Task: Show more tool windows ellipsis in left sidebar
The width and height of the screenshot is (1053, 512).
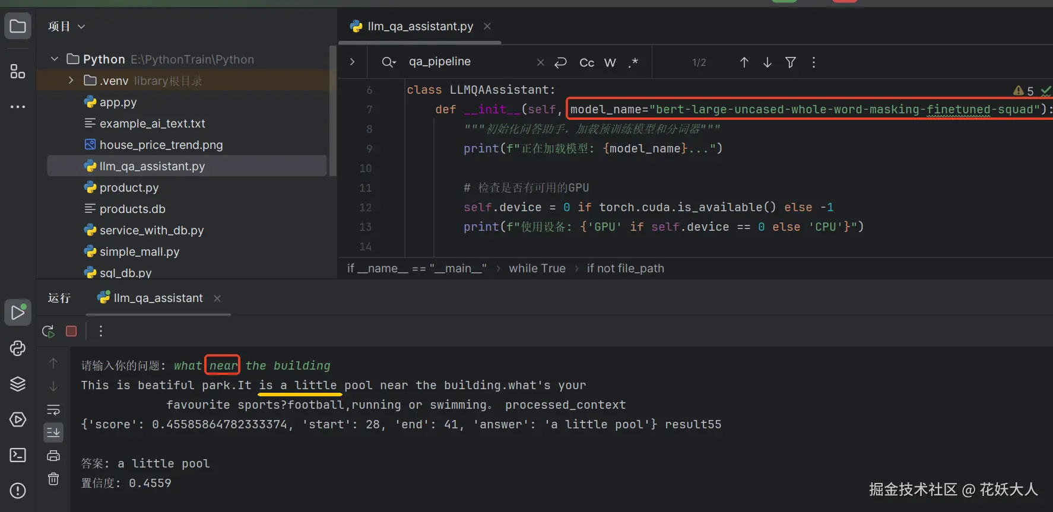Action: 18,107
